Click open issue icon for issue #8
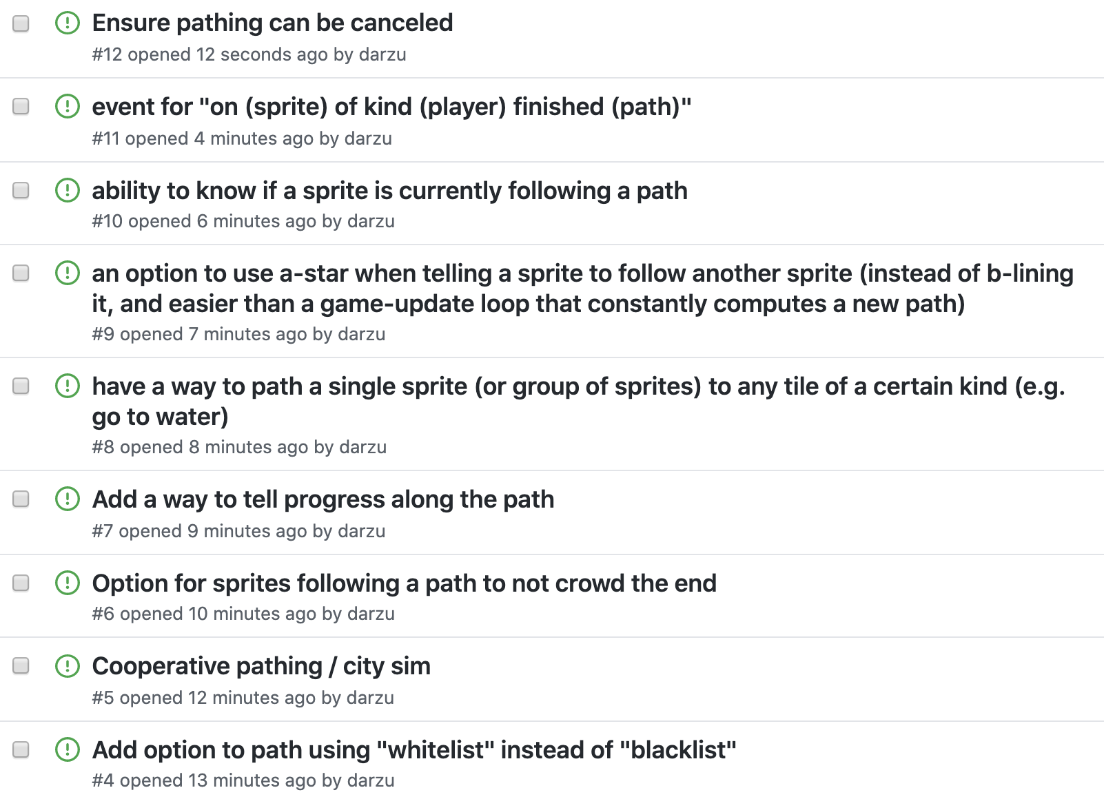Image resolution: width=1104 pixels, height=799 pixels. [68, 386]
